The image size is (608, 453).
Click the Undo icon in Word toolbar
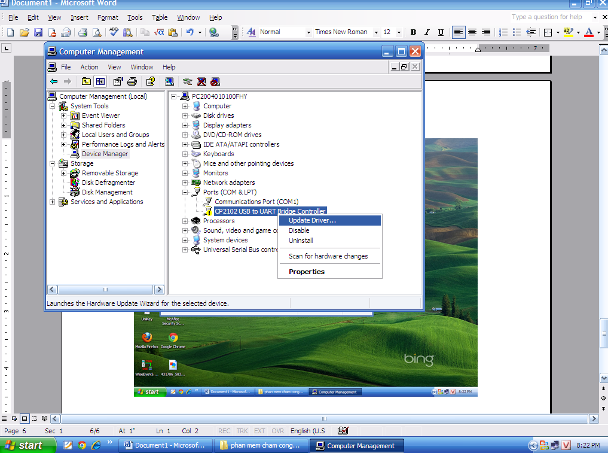190,32
